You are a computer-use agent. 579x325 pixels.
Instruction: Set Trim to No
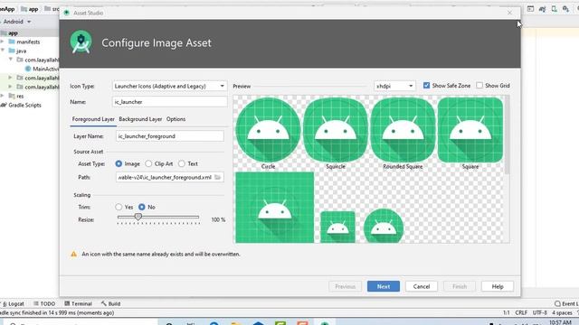tap(142, 207)
